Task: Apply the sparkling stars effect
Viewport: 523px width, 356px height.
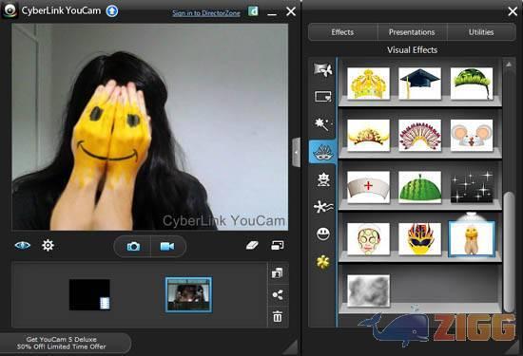Action: 472,187
